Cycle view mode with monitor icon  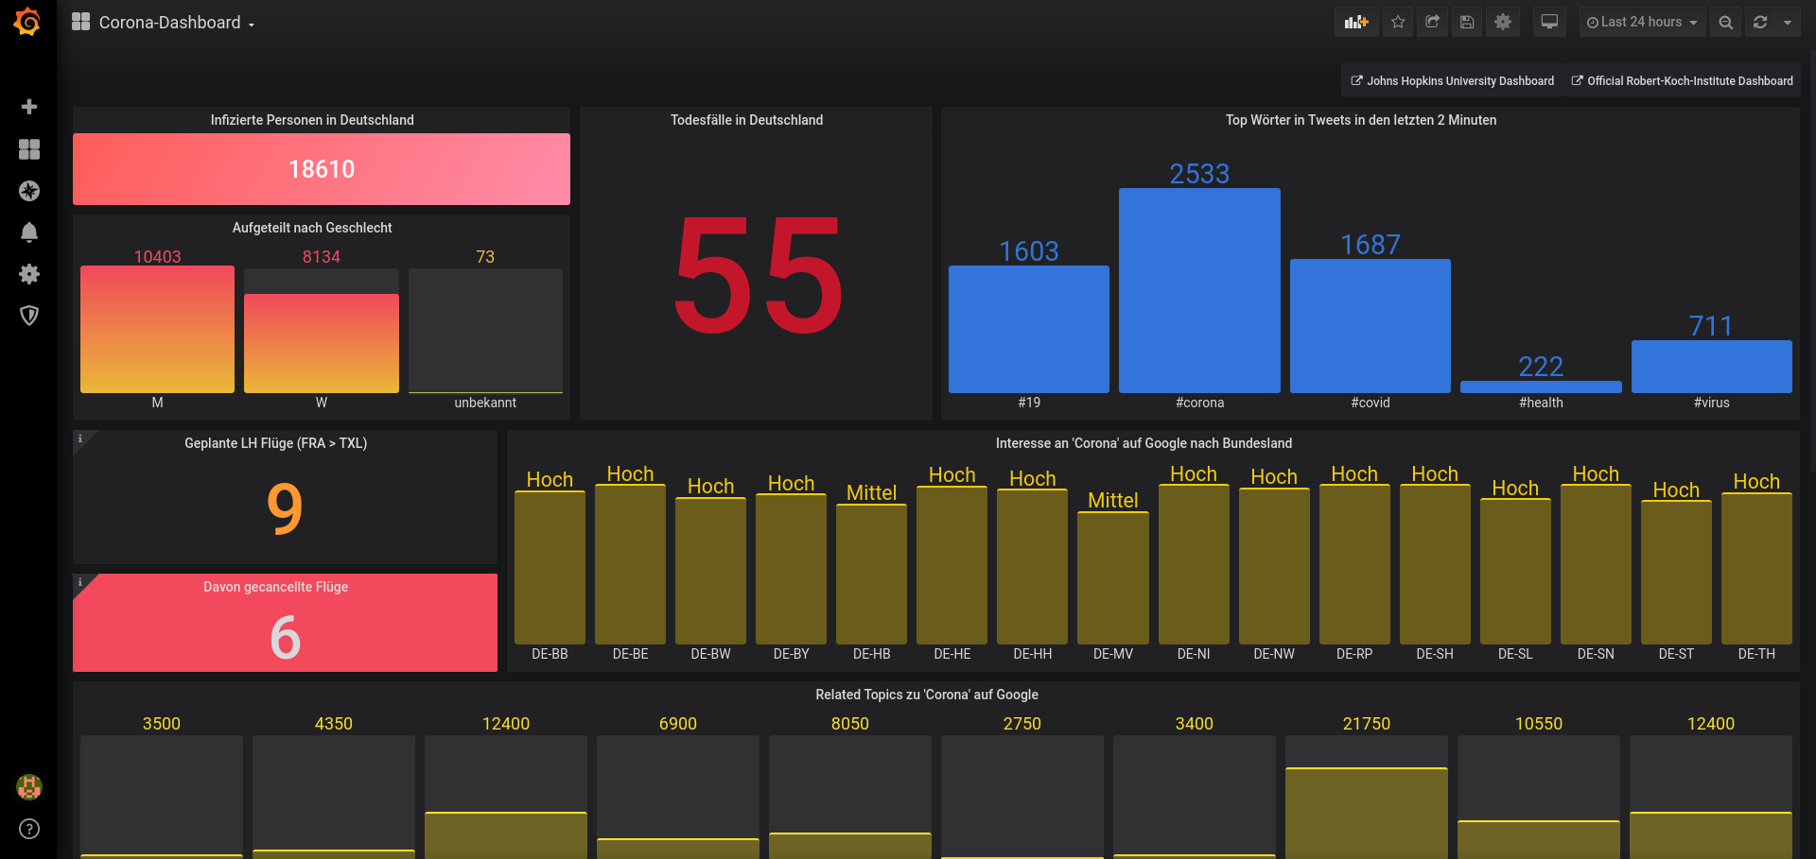point(1549,22)
